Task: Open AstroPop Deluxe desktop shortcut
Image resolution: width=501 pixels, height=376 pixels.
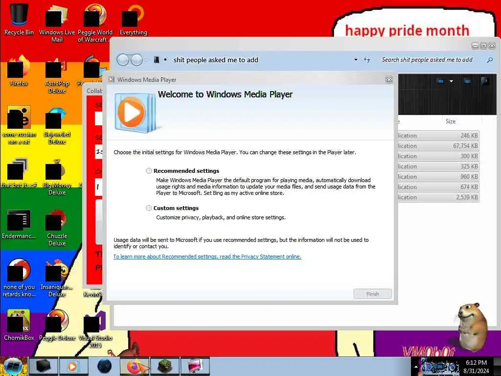Action: [57, 74]
